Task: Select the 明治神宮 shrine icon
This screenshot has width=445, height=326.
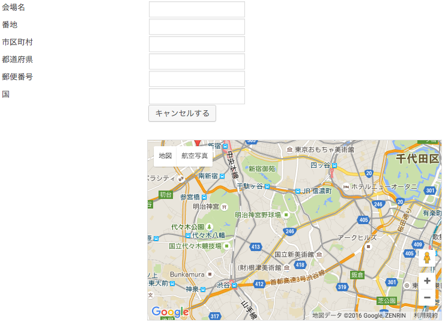Action: (224, 207)
